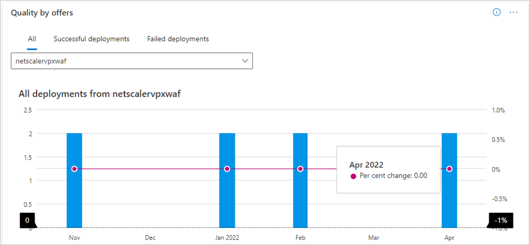Click the Apr 2022 tooltip title
The image size is (530, 245).
(x=366, y=165)
